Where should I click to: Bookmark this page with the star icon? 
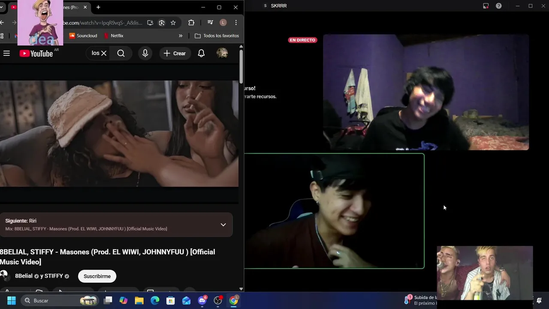(173, 23)
